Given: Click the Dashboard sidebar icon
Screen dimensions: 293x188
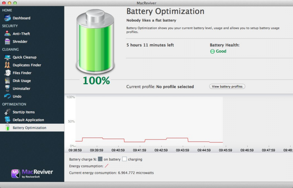Looking at the screenshot, I should [x=7, y=18].
